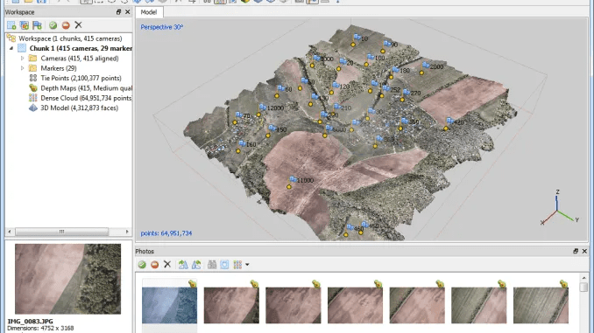Select Chunk 1 in the workspace tree
The height and width of the screenshot is (333, 594).
click(x=81, y=48)
